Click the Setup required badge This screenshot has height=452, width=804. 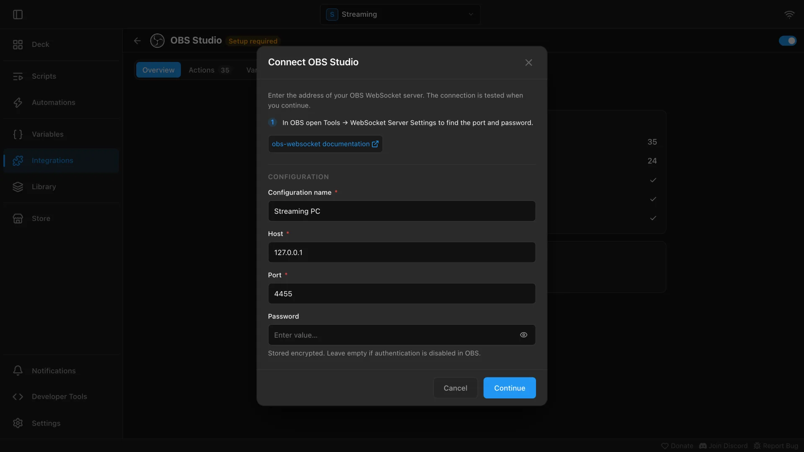point(253,41)
